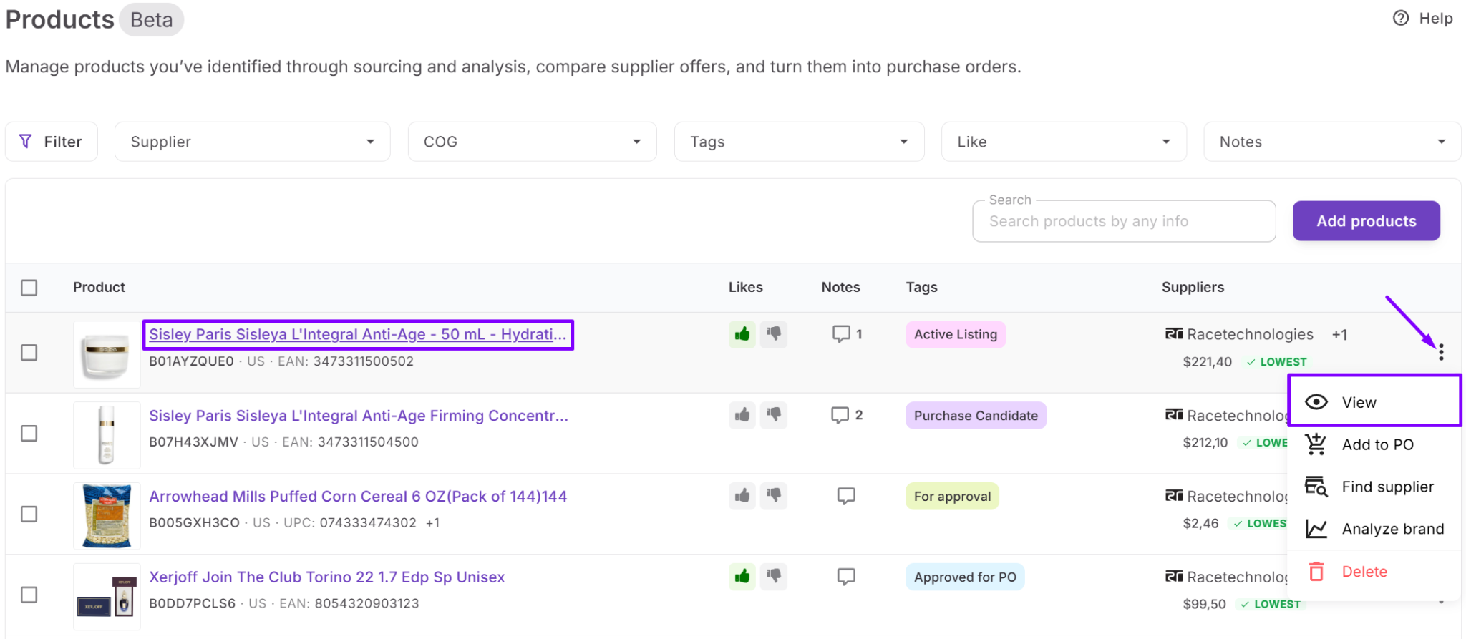This screenshot has width=1466, height=639.
Task: Click notes comment icon showing 2 notes
Action: point(840,415)
